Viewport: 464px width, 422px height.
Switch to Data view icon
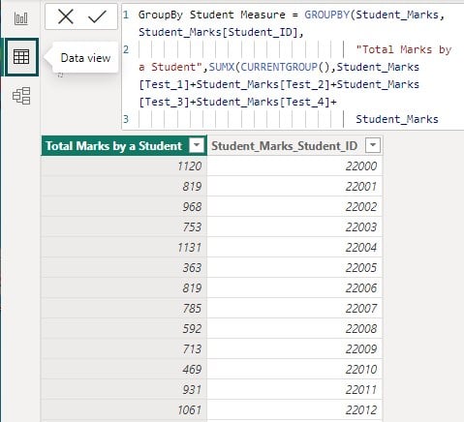(x=21, y=57)
